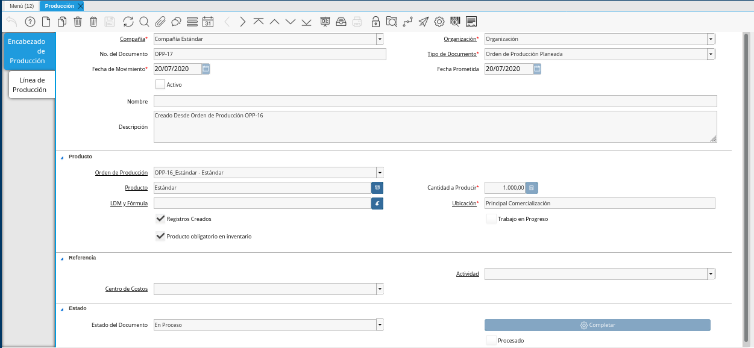Viewport: 754px width, 348px height.
Task: Create a new record with blank page icon
Action: coord(46,22)
